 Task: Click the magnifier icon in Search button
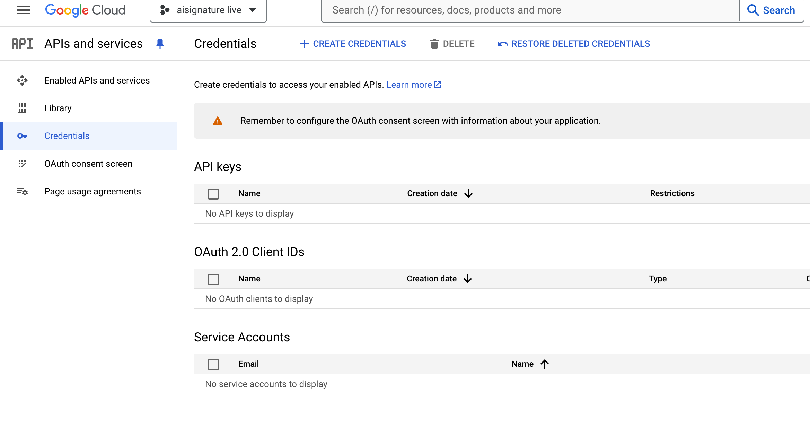[753, 10]
